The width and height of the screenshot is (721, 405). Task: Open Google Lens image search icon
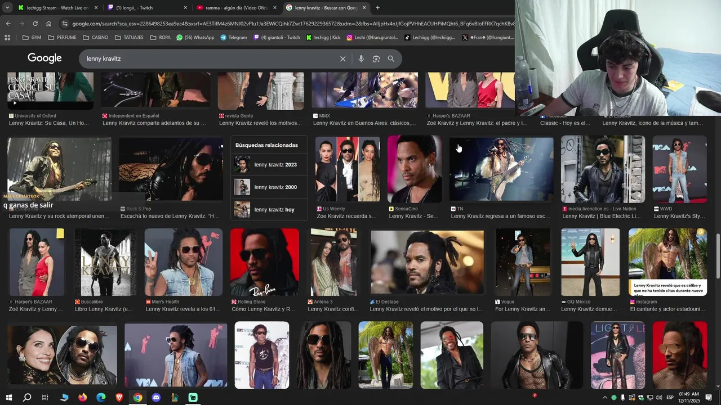376,58
